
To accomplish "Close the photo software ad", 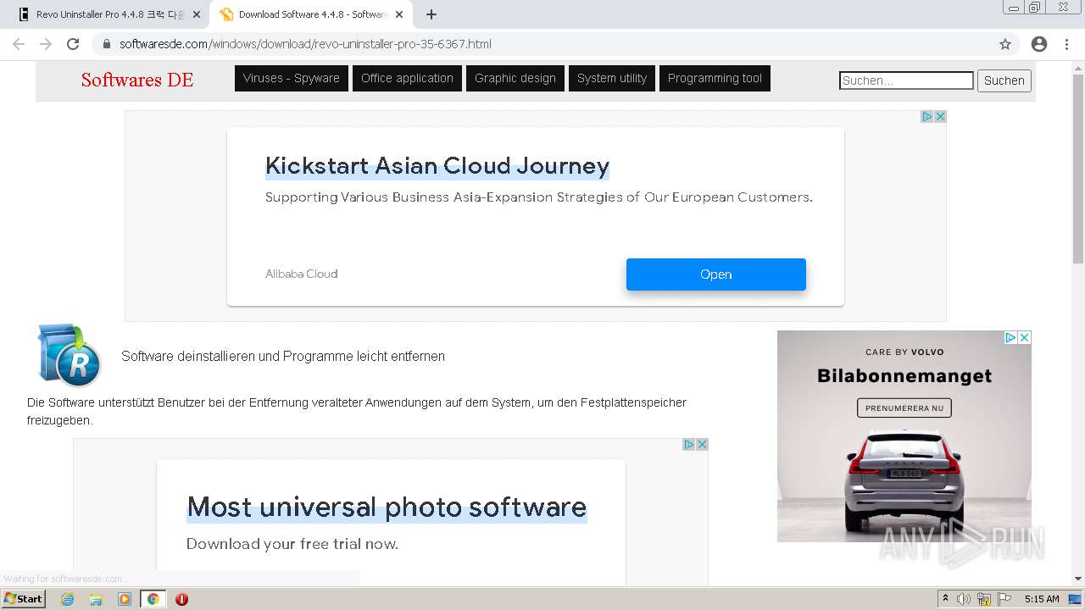I will 702,445.
